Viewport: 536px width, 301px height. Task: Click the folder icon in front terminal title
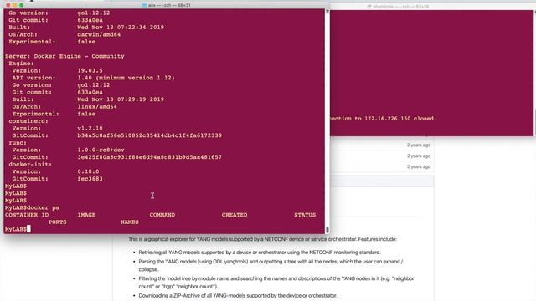[x=144, y=6]
